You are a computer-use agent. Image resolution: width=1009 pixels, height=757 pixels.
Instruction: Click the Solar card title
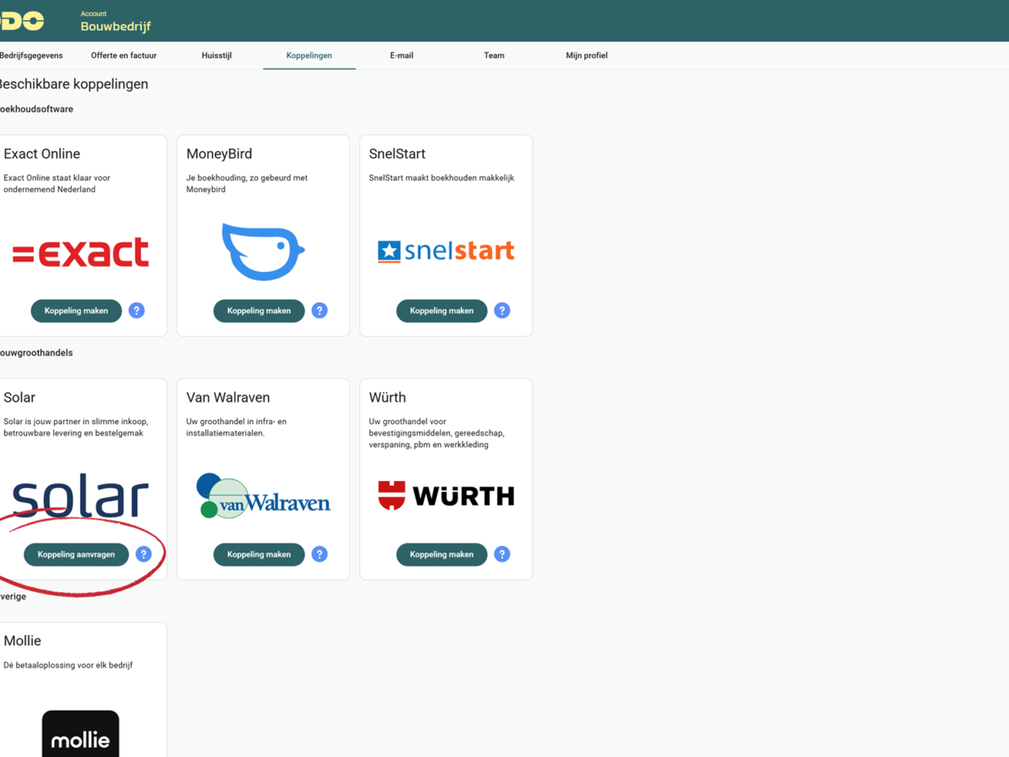[x=19, y=397]
